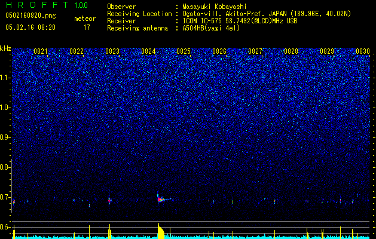Click time marker 0828

(x=291, y=51)
